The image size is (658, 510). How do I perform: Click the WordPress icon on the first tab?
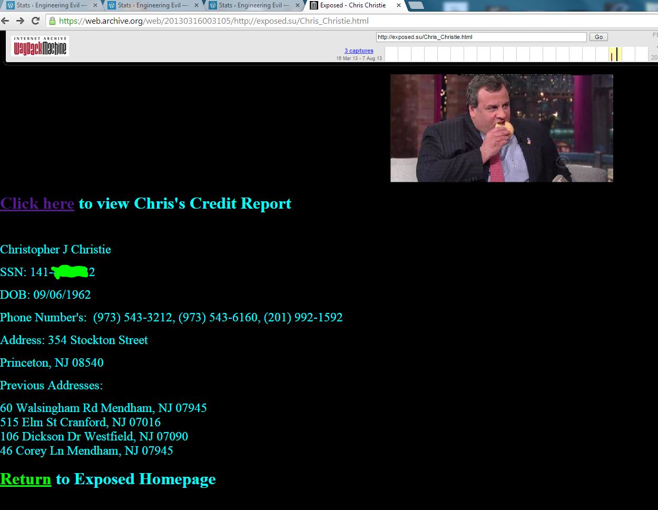(11, 5)
